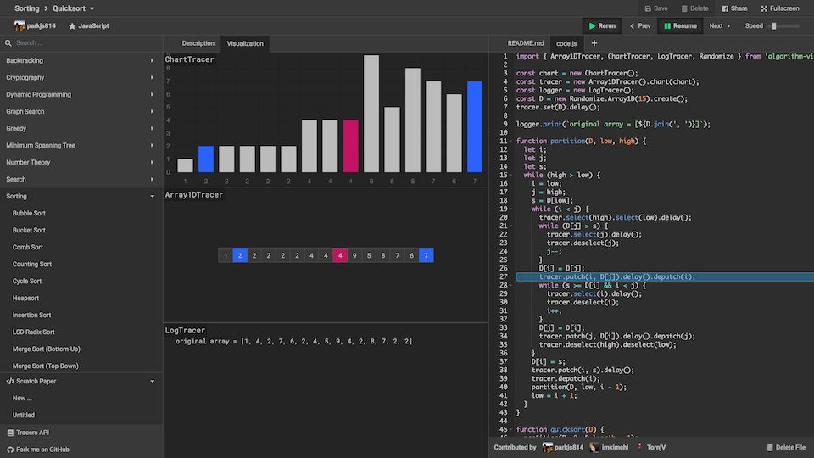
Task: Open the README.md tab
Action: point(526,43)
